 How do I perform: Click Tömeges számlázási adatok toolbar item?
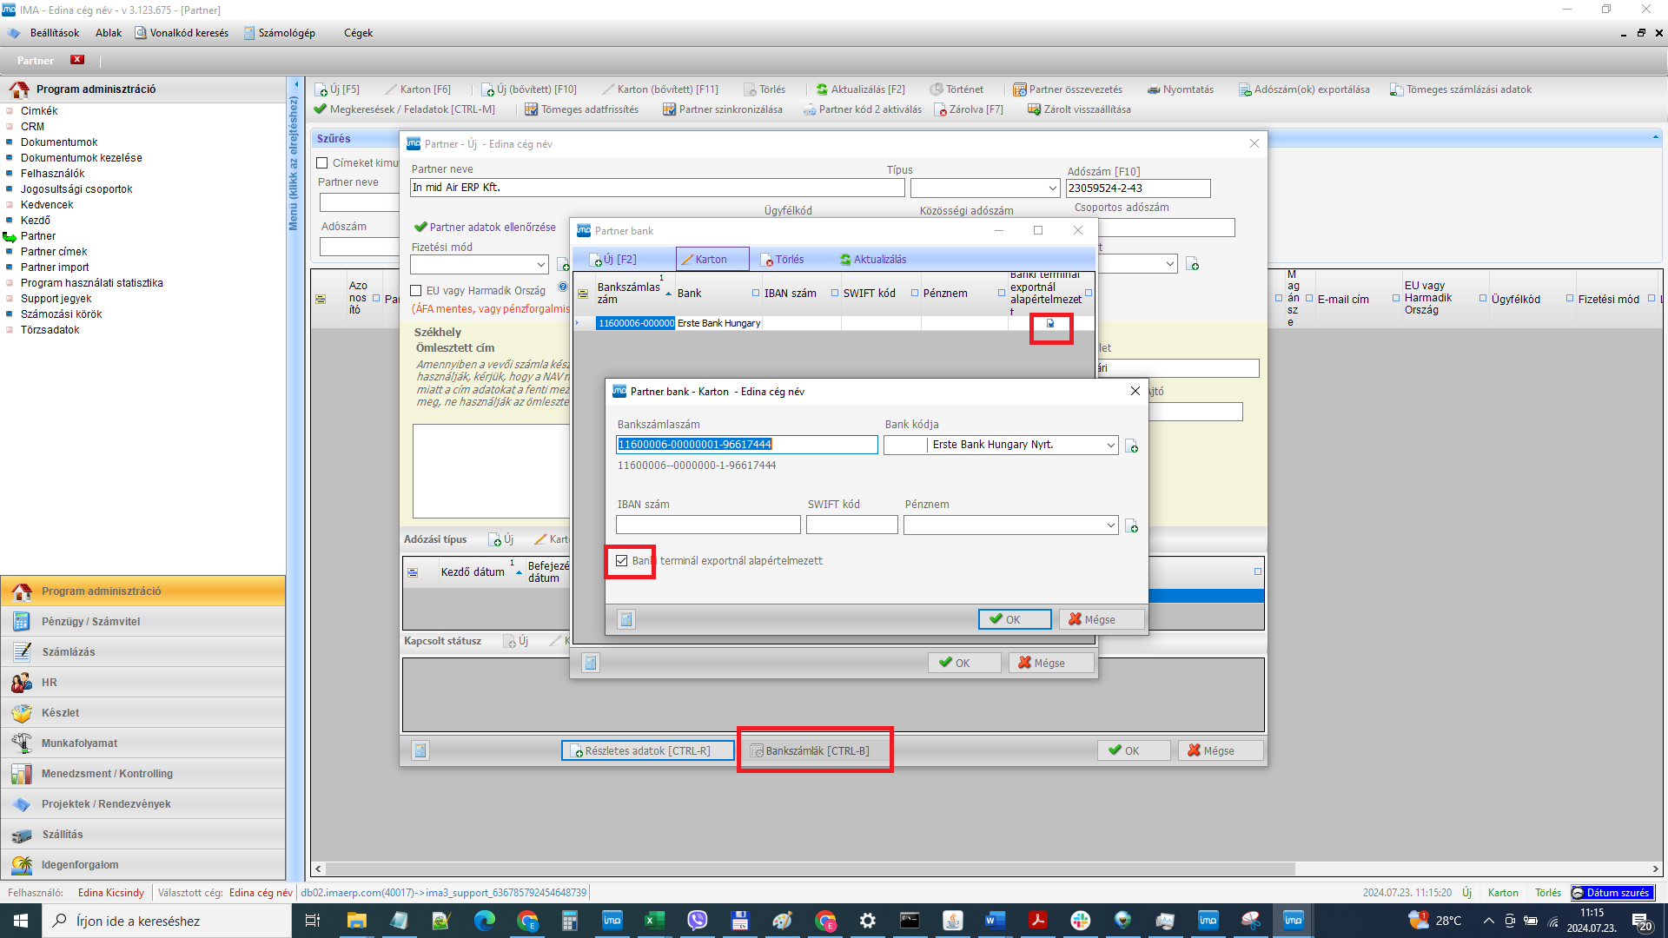[1460, 89]
